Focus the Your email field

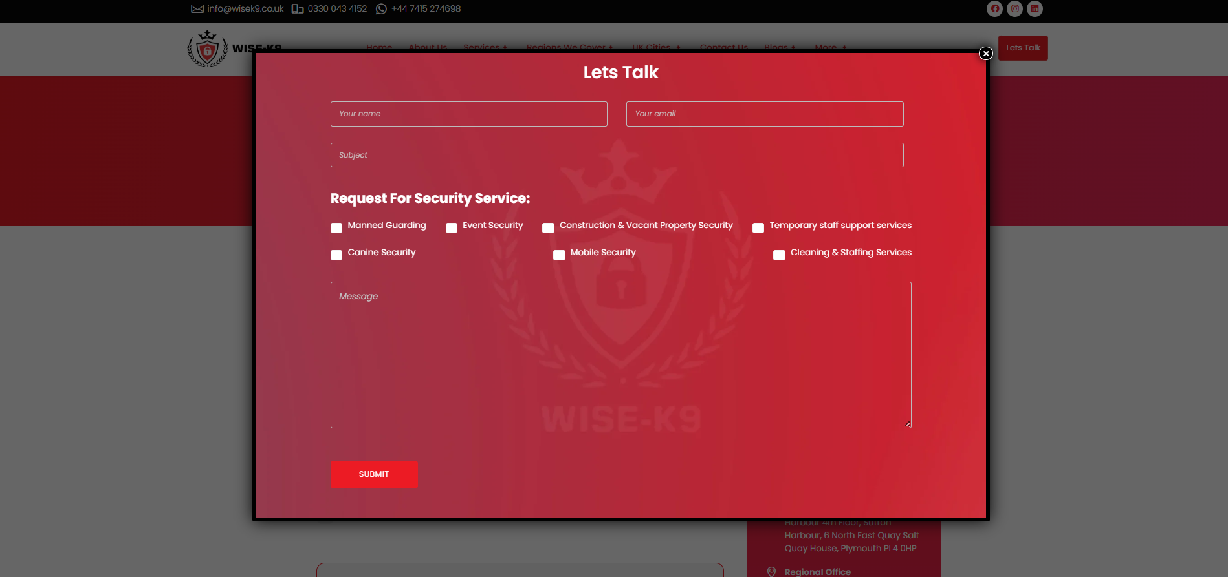(x=764, y=114)
